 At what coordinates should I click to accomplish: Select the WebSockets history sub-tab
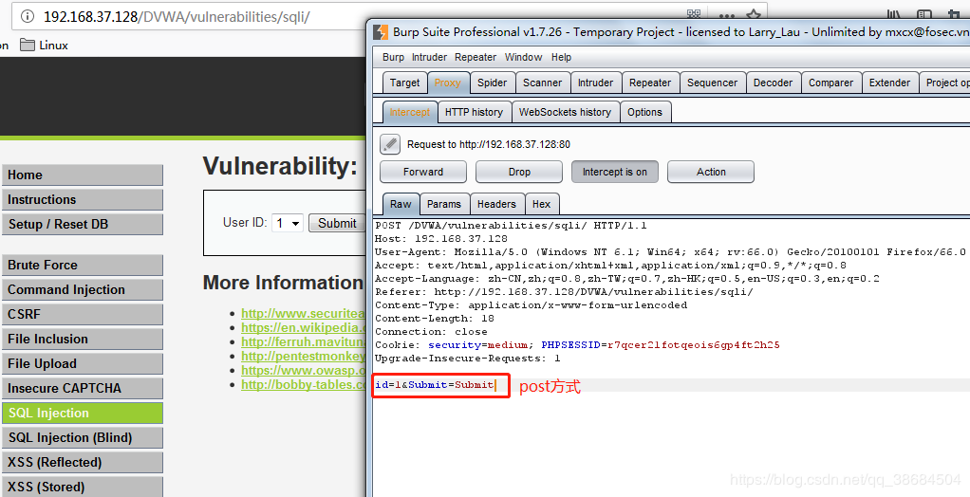[x=565, y=112]
